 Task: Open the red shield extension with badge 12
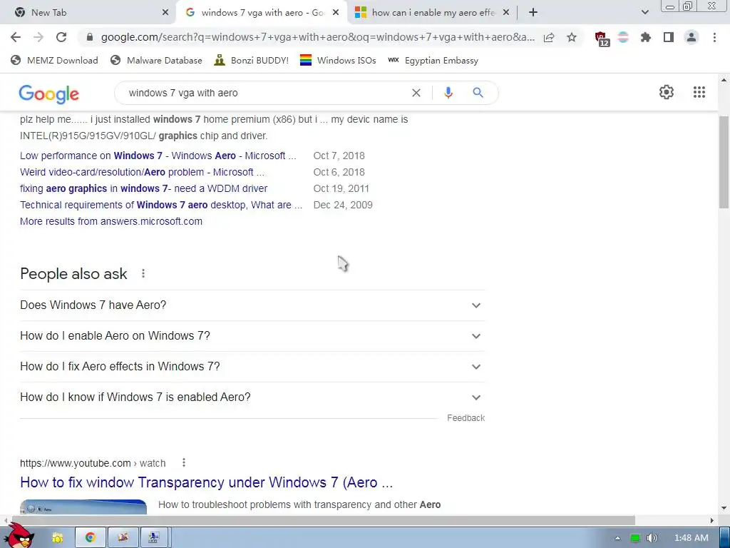click(x=601, y=39)
